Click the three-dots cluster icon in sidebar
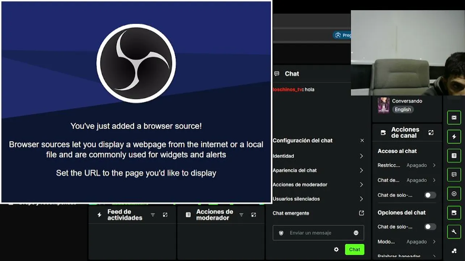Screen dimensions: 465x261 click(x=454, y=251)
